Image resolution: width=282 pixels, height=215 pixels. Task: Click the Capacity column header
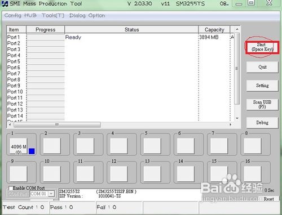click(x=214, y=30)
